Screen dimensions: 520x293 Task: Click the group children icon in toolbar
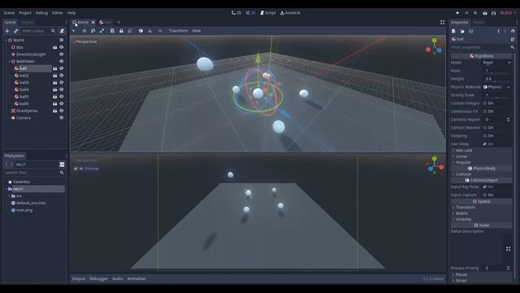pyautogui.click(x=130, y=31)
